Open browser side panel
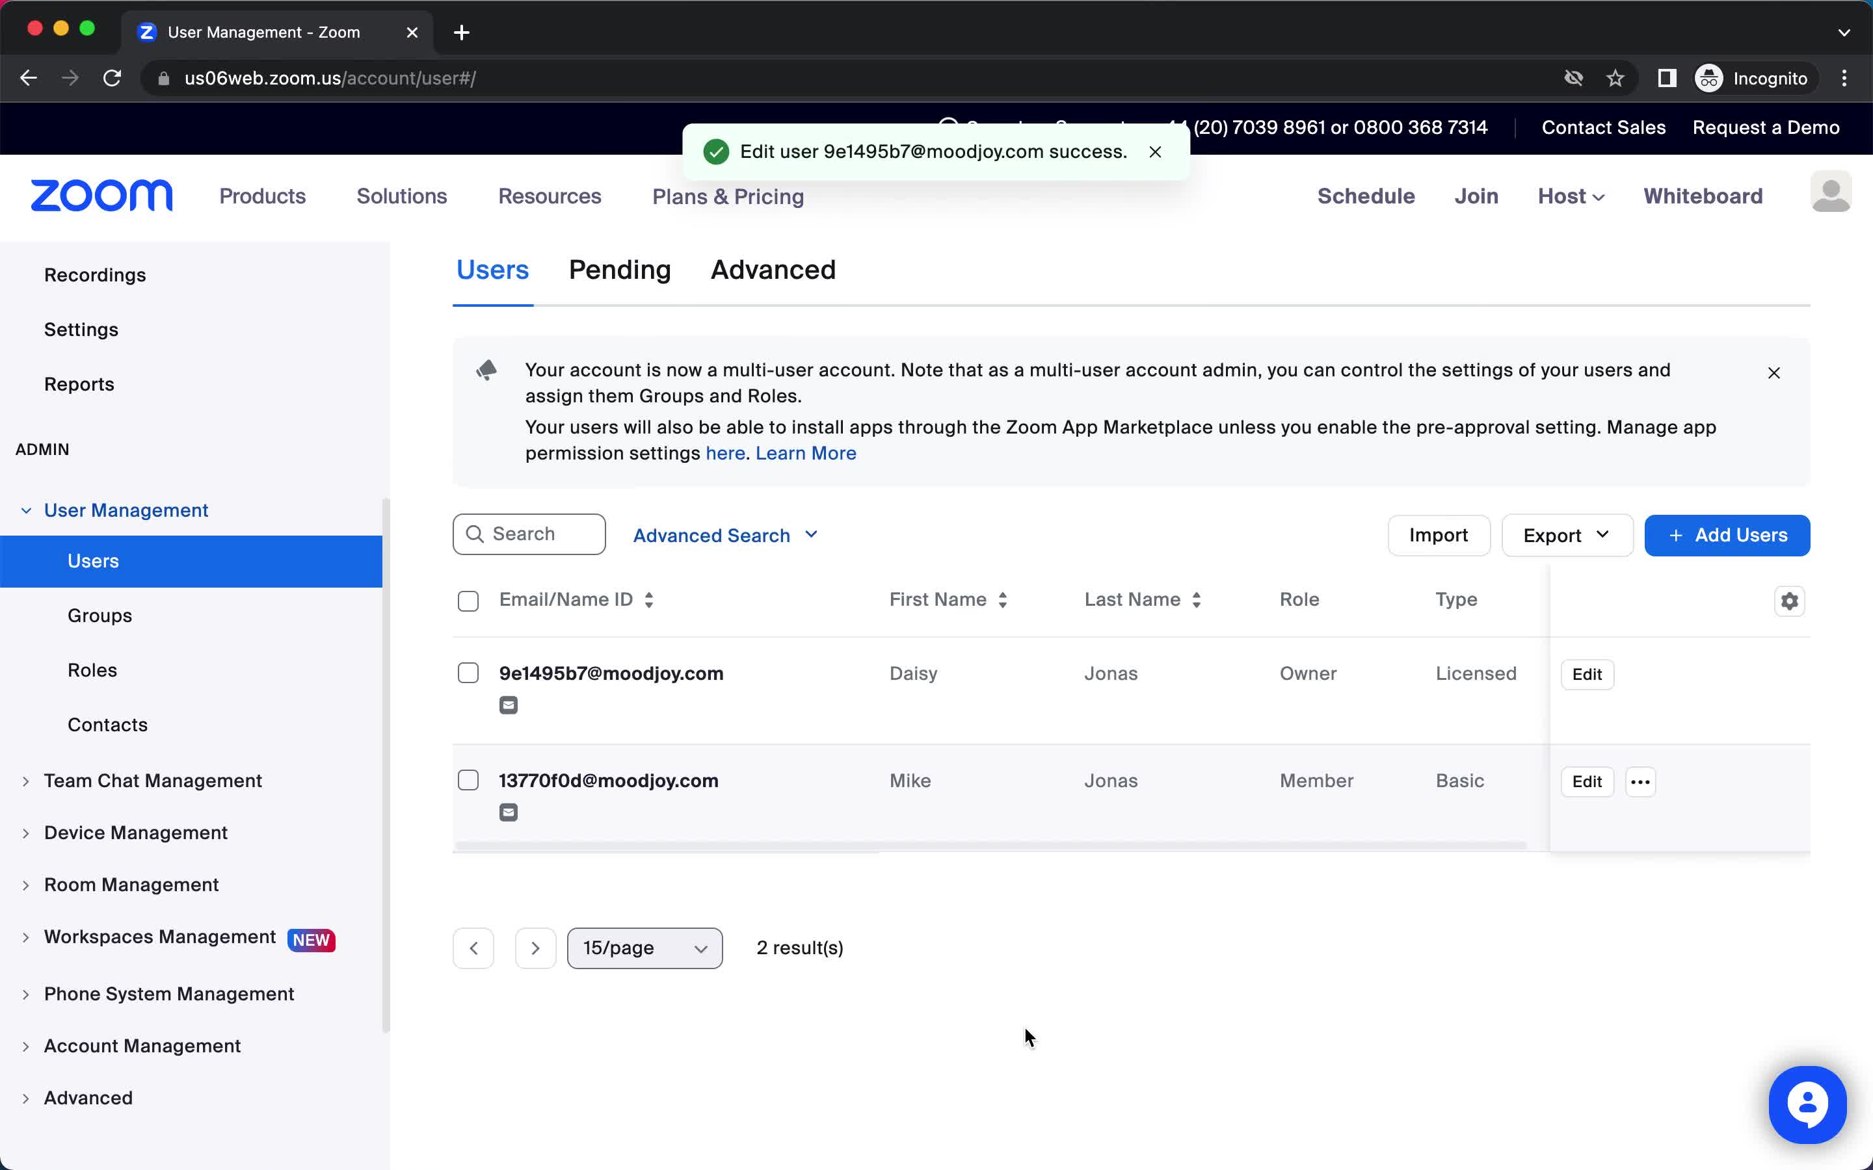 click(x=1667, y=78)
